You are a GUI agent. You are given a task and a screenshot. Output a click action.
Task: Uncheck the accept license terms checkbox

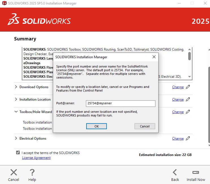click(18, 153)
